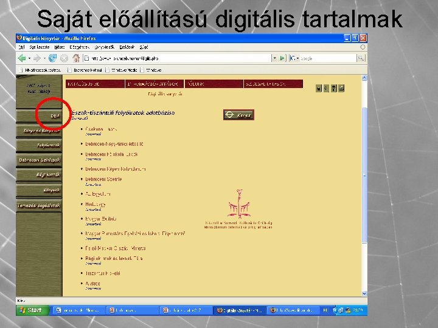The image size is (438, 328).
Task: Click the Digitális könyvtár breadcrumb link
Action: pyautogui.click(x=165, y=94)
